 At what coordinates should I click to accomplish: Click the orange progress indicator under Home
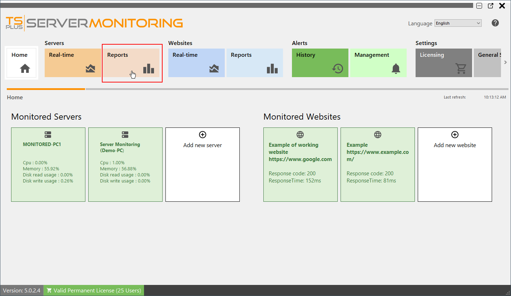[x=46, y=89]
